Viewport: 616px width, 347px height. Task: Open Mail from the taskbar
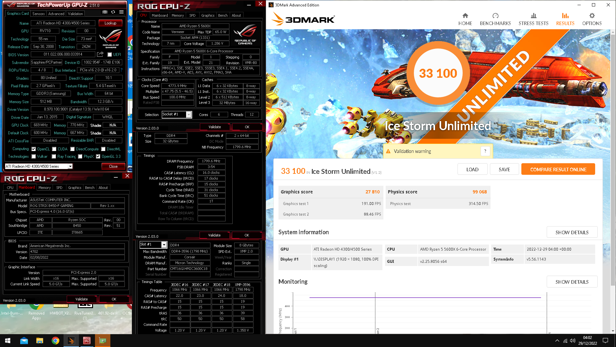pos(24,341)
